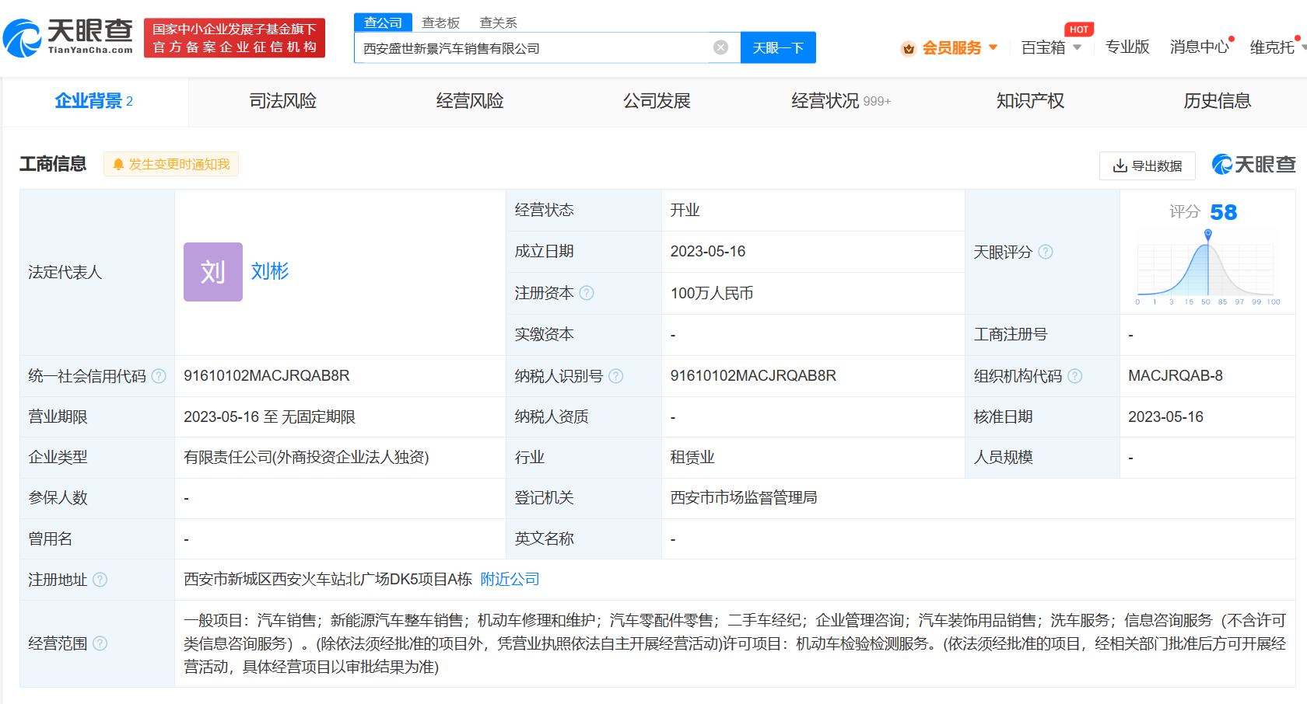The image size is (1307, 704).
Task: Click the credit code 91610102MACJRQAB8R under 统一社会信用代码
Action: pos(267,376)
